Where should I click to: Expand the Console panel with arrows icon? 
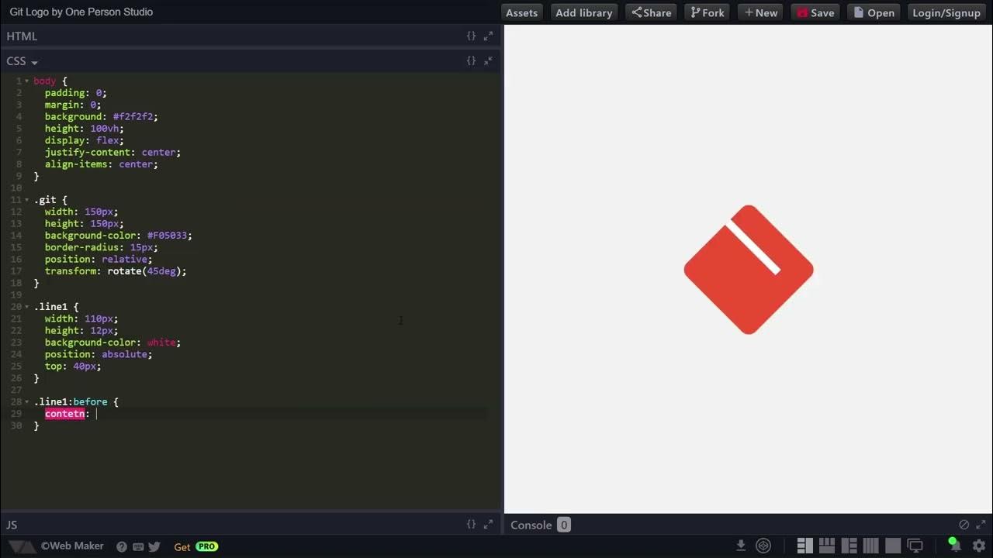(981, 525)
